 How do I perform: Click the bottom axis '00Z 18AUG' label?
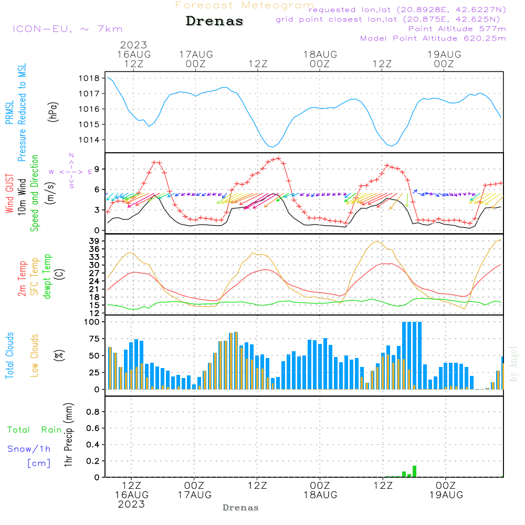pyautogui.click(x=320, y=490)
